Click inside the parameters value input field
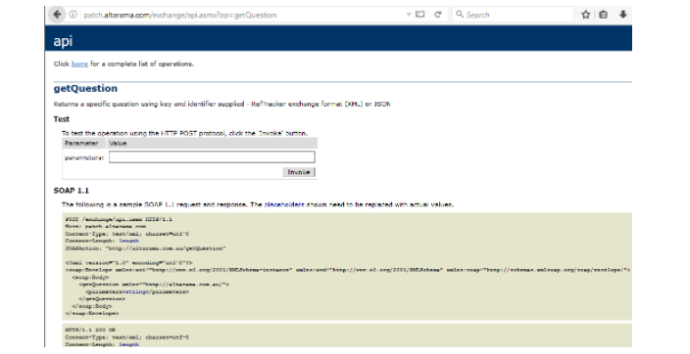 pyautogui.click(x=212, y=157)
